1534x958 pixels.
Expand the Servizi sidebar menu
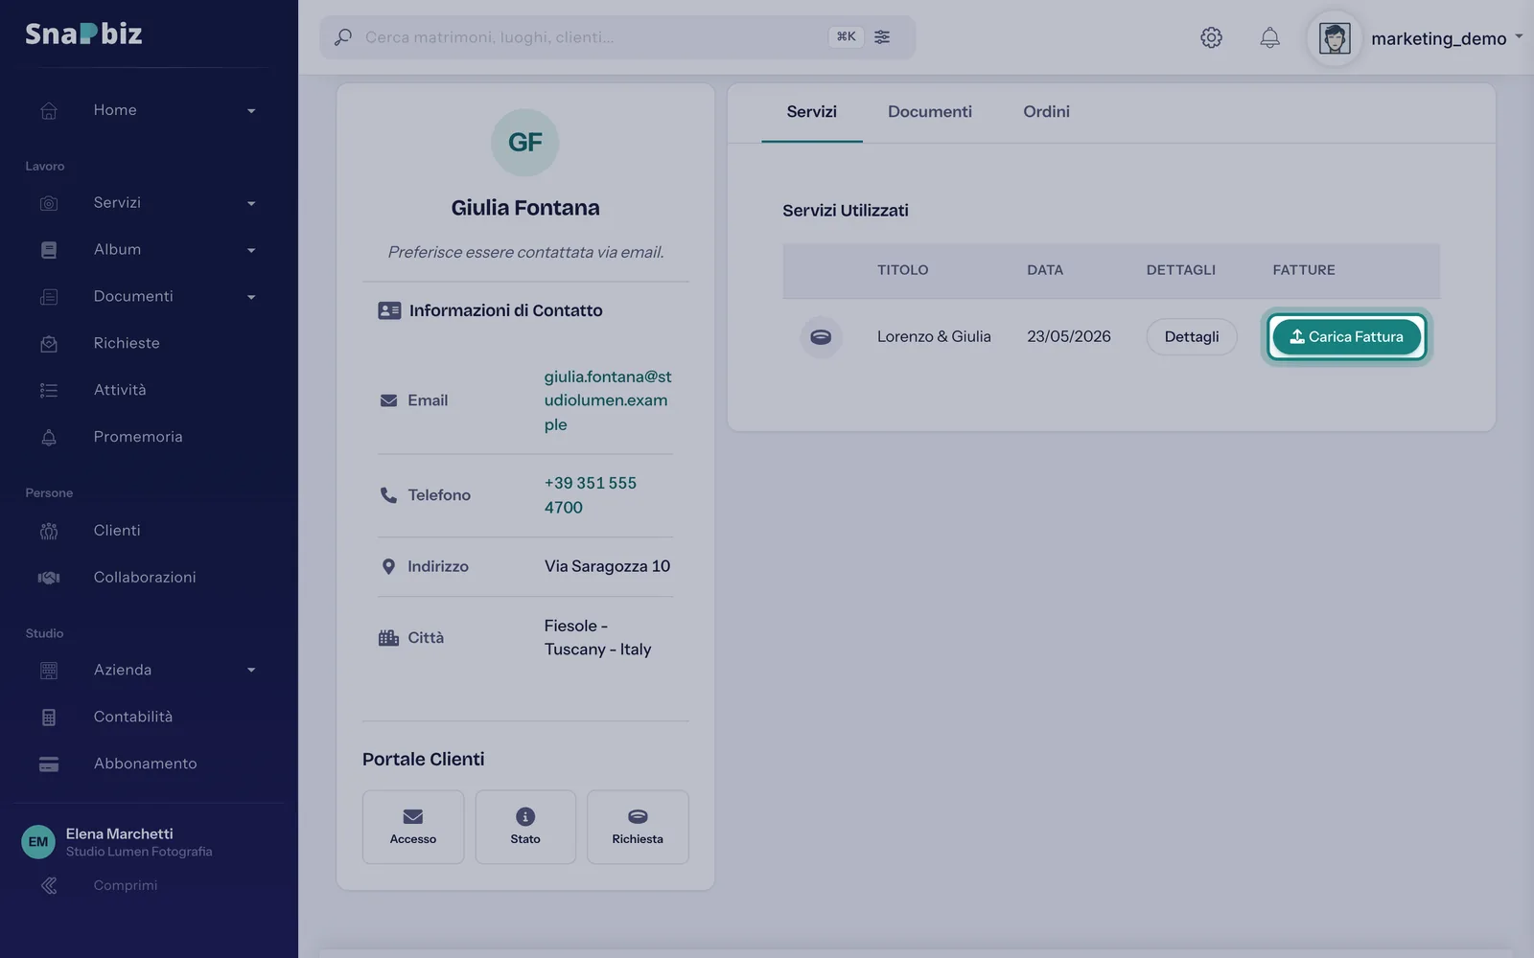click(251, 204)
